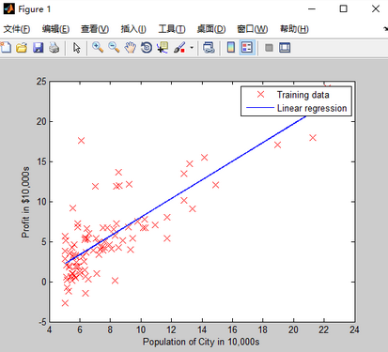Screen dimensions: 388x352
Task: Select the Zoom In magnifier tool
Action: [x=98, y=48]
